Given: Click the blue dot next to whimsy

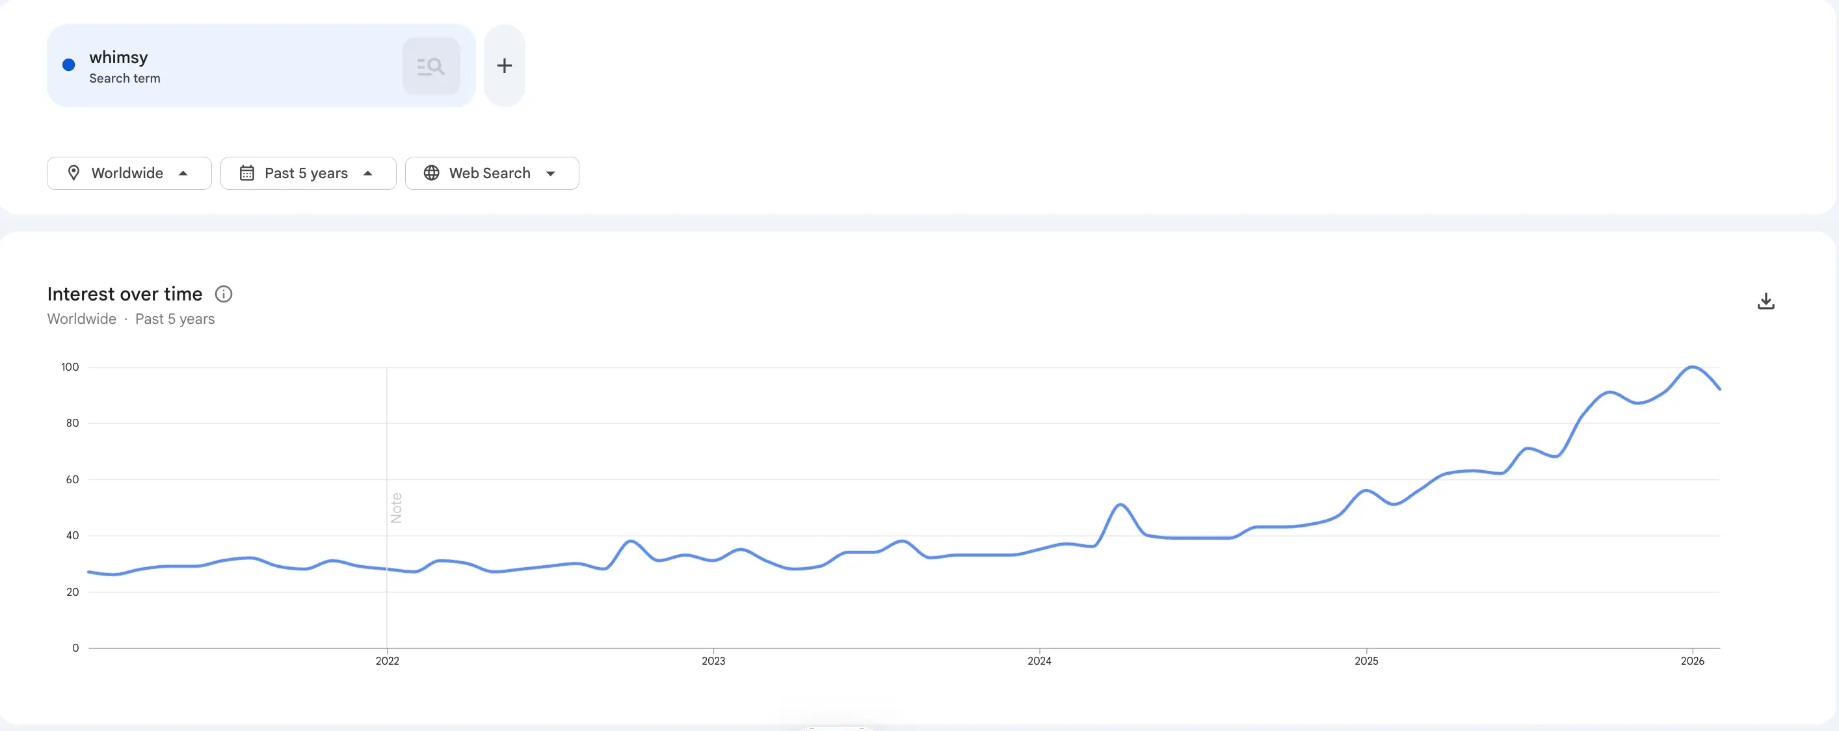Looking at the screenshot, I should [x=68, y=64].
